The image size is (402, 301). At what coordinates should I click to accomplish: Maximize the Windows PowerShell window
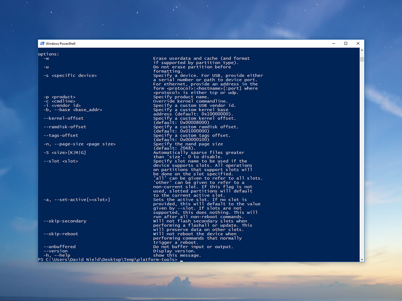(x=346, y=44)
